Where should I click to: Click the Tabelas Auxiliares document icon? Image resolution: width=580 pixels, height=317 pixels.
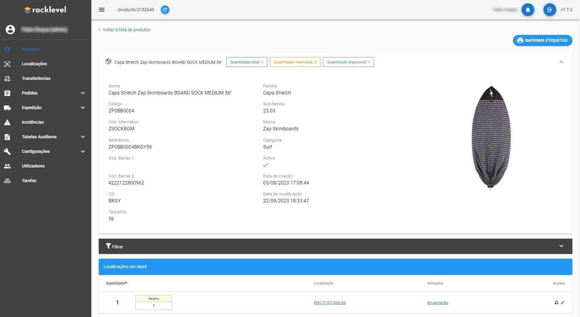(x=7, y=137)
